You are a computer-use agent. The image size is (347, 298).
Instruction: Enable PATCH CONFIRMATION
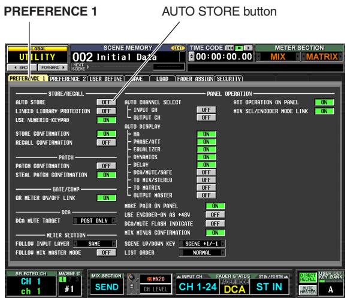point(106,166)
